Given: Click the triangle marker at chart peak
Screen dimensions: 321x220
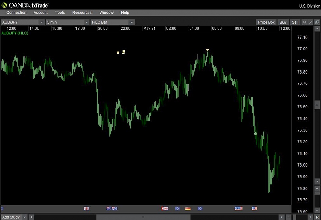Looking at the screenshot, I should (207, 50).
